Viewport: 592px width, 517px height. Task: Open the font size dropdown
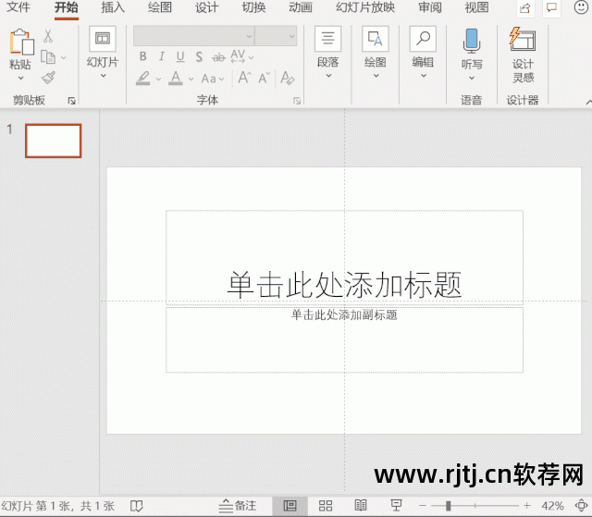pos(292,36)
